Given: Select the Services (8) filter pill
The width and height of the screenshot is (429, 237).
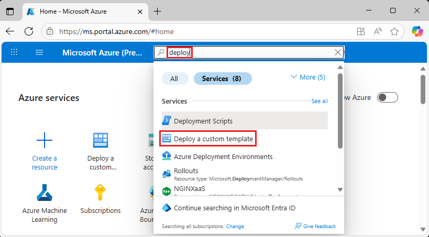Looking at the screenshot, I should pos(223,78).
